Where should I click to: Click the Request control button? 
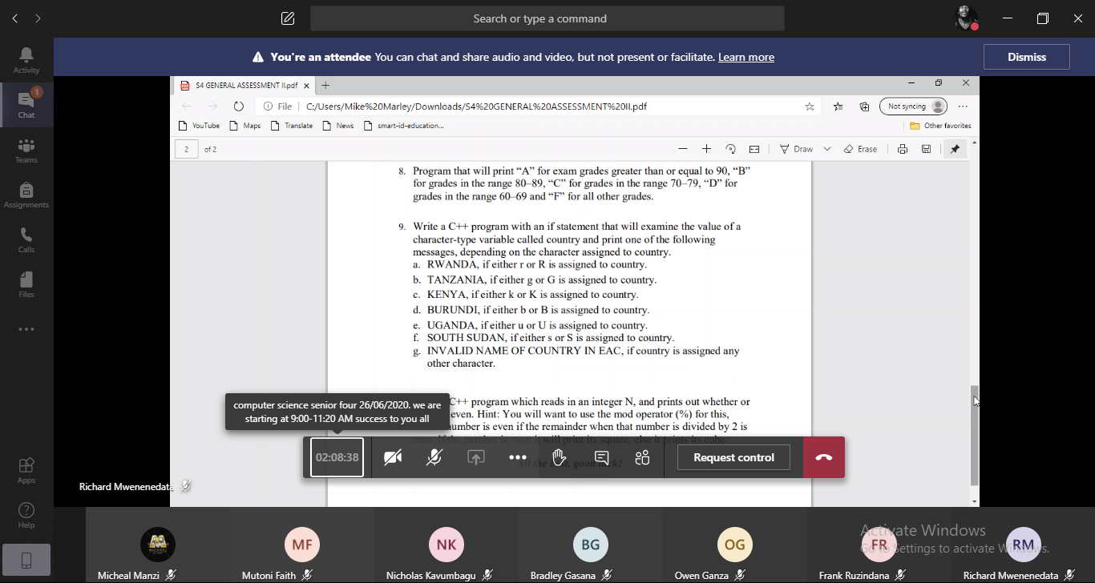733,457
